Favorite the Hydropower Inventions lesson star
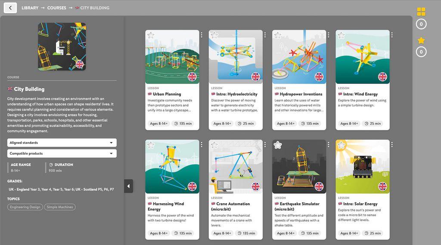The image size is (441, 245). tap(278, 35)
